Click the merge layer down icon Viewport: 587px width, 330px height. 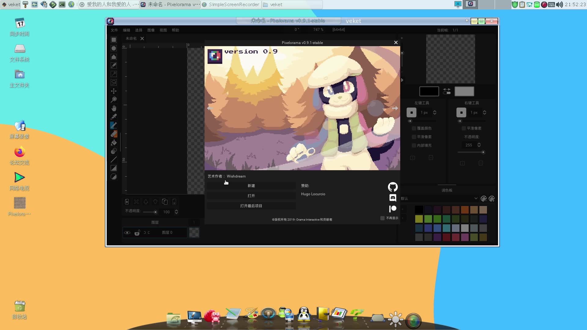tap(174, 202)
